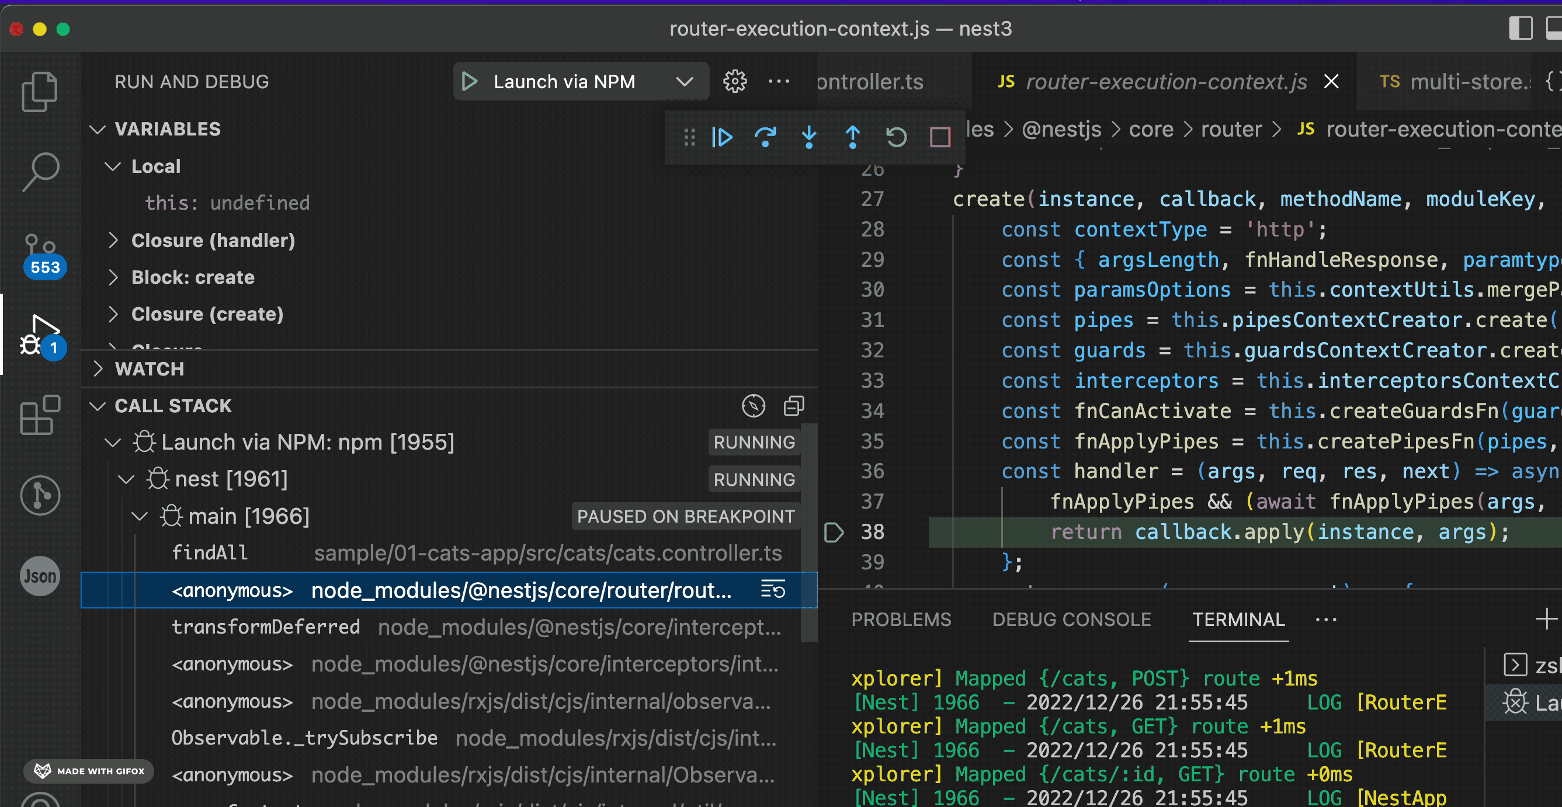Select transformDeferred stack frame
The image size is (1562, 807).
click(x=449, y=627)
